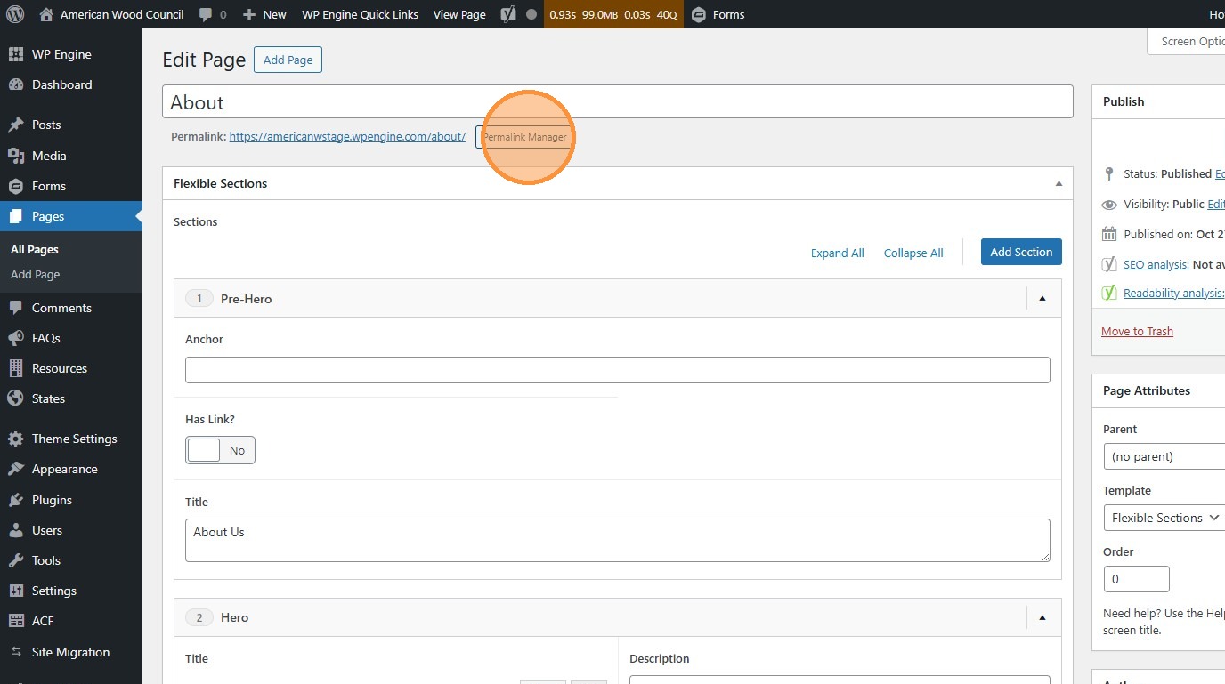Click the Forms icon in the admin bar
This screenshot has height=684, width=1225.
coord(699,14)
